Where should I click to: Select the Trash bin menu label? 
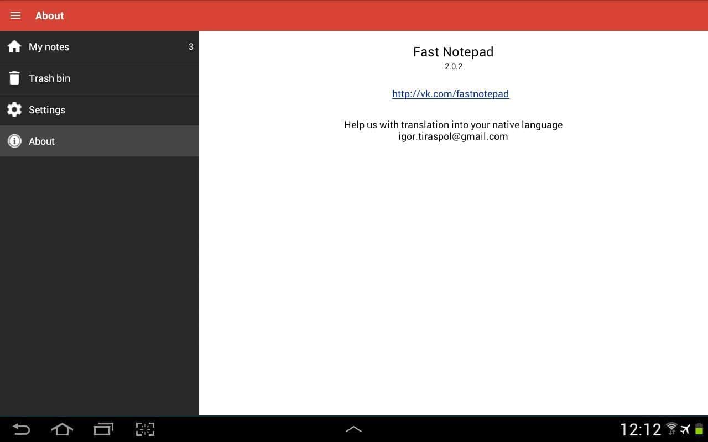[49, 78]
